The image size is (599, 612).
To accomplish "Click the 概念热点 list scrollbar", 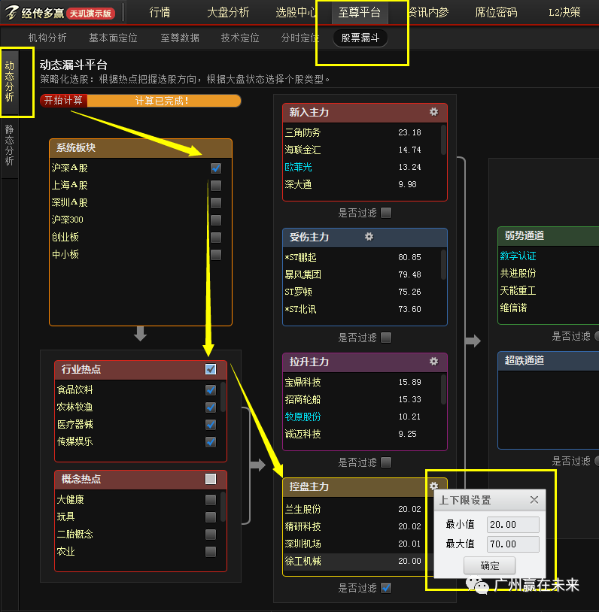I will coord(223,507).
